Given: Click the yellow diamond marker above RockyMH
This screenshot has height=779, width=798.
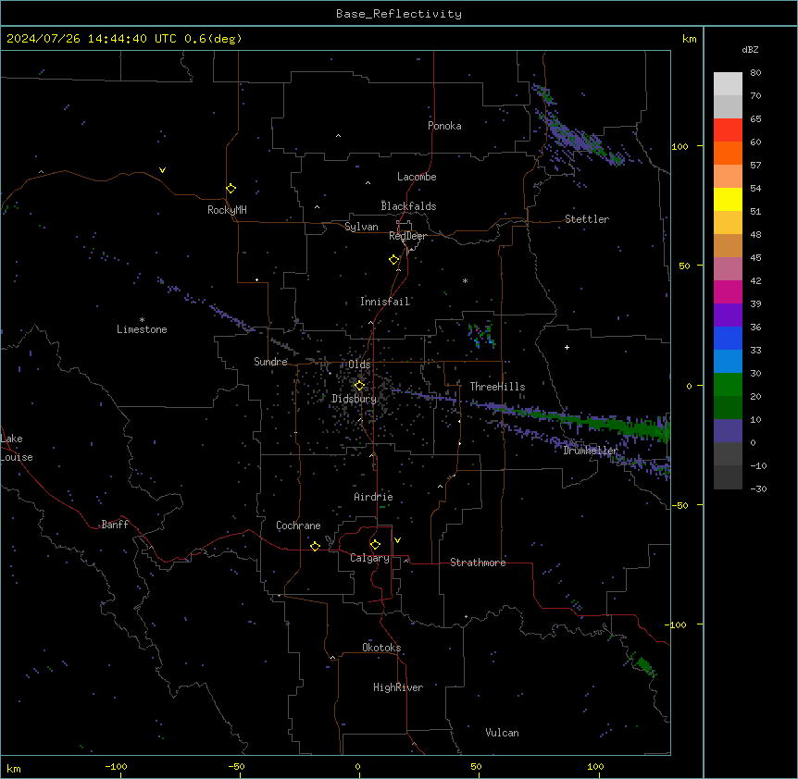Looking at the screenshot, I should (231, 189).
